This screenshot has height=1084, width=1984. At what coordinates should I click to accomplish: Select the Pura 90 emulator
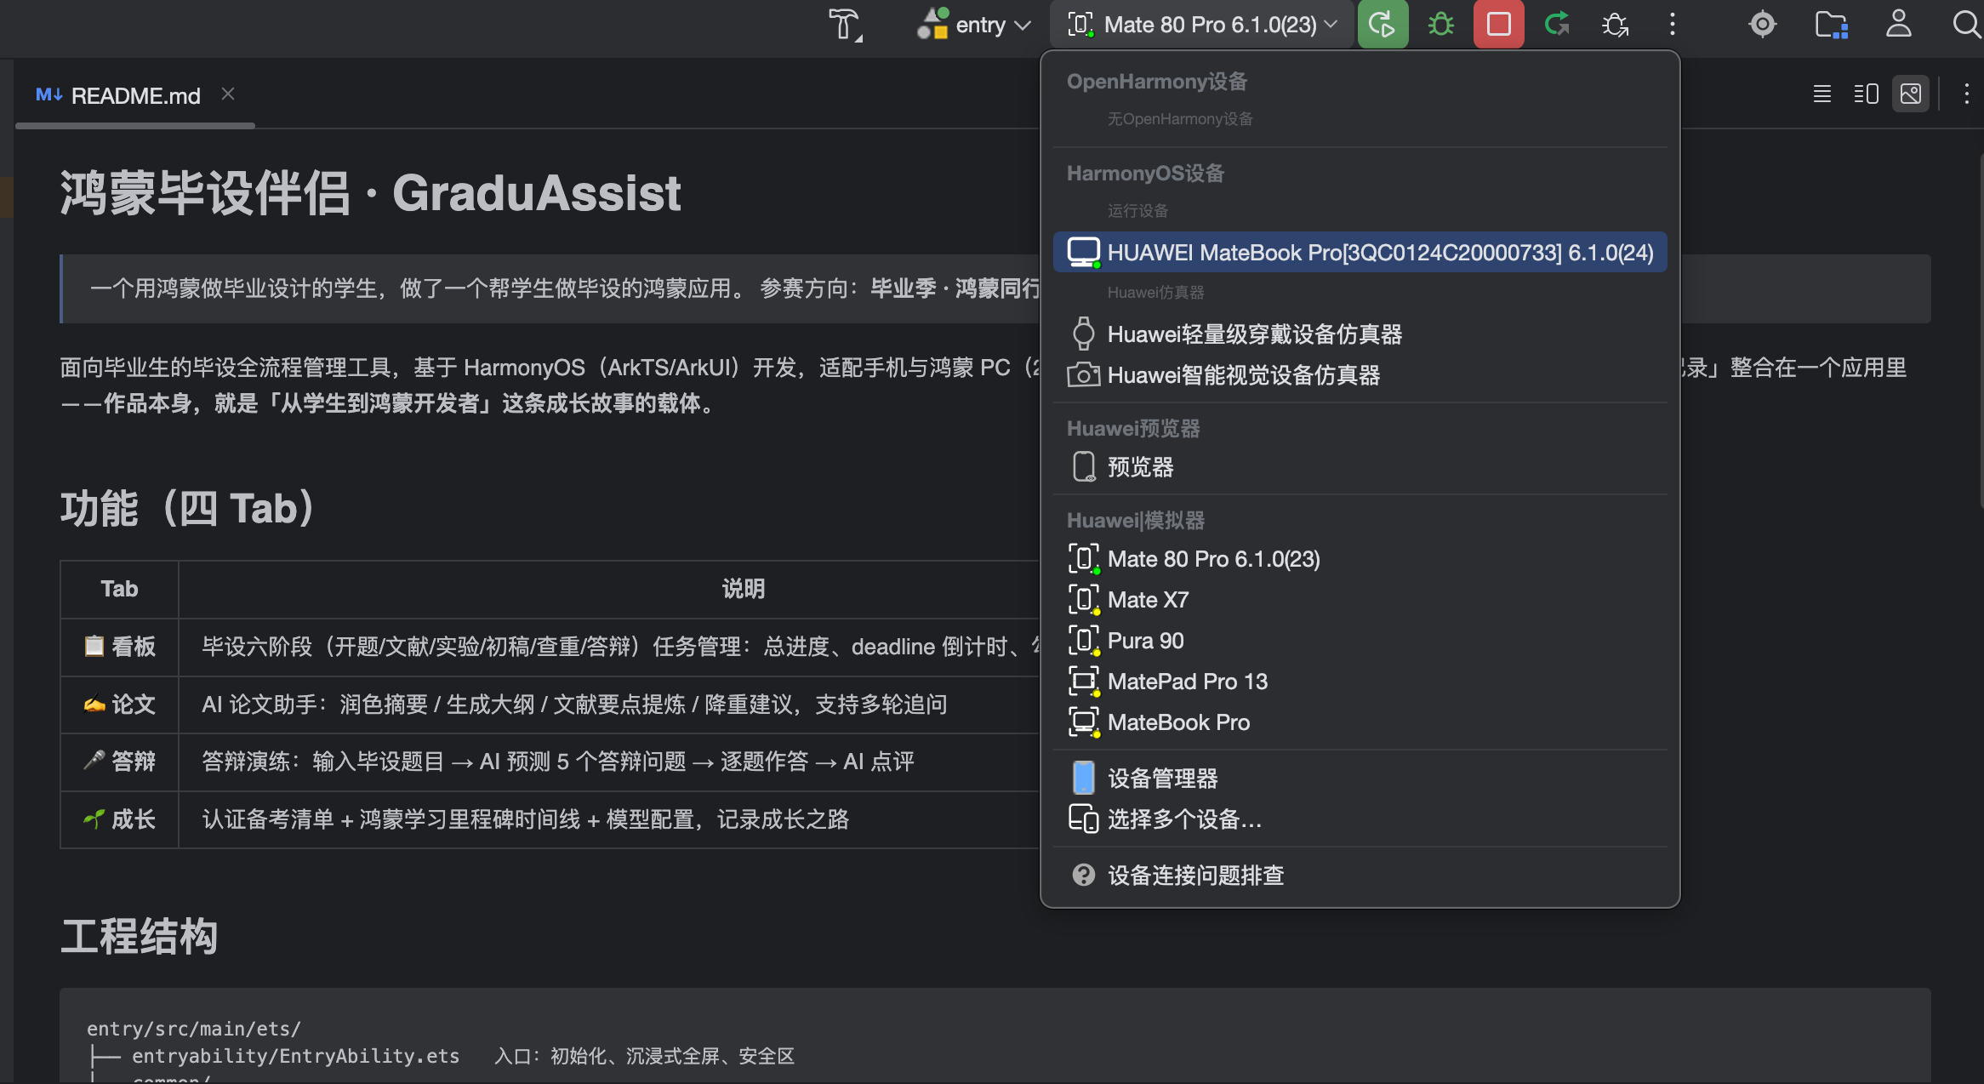point(1360,641)
